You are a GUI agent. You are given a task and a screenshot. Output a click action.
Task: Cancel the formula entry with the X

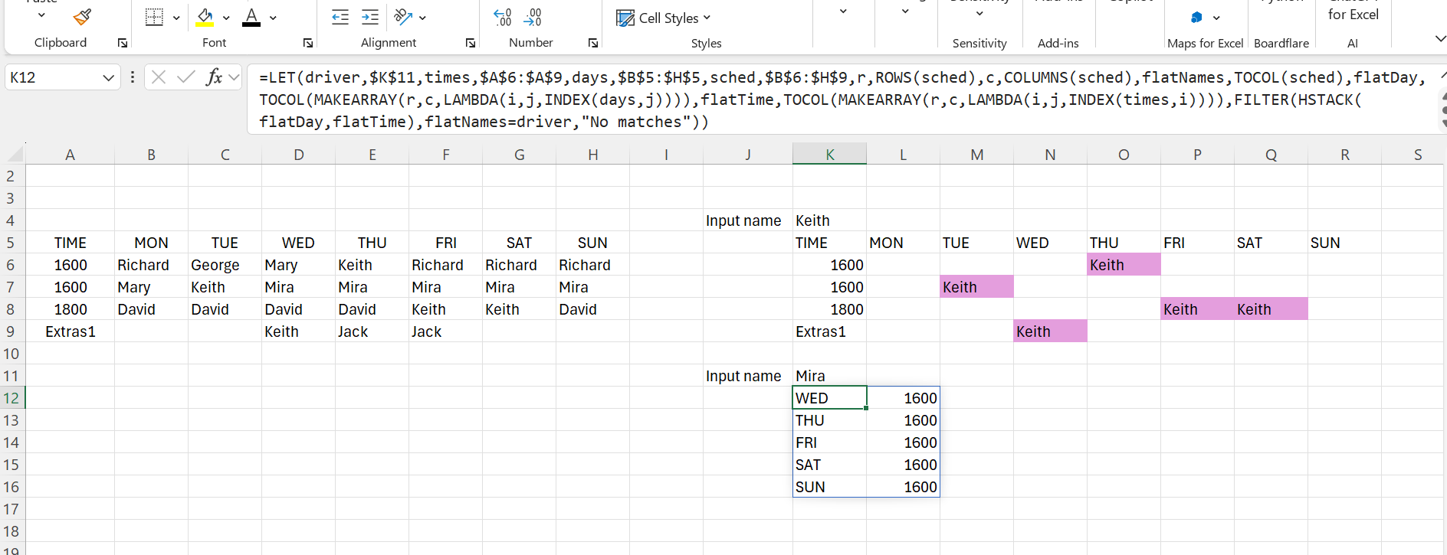coord(159,77)
